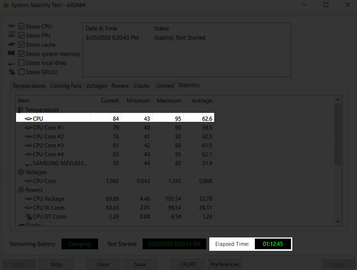The image size is (357, 270).
Task: Switch to the Powers tab
Action: [x=120, y=86]
